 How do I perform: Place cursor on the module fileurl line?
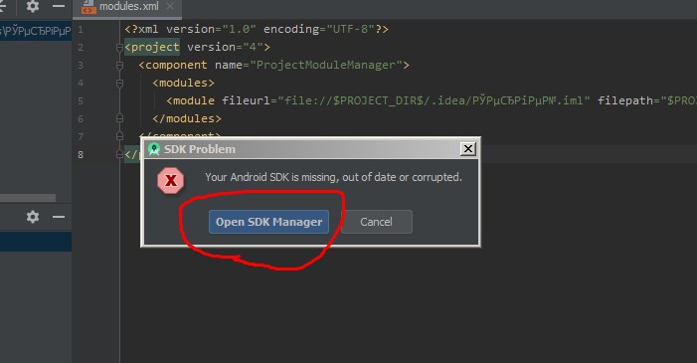click(409, 101)
